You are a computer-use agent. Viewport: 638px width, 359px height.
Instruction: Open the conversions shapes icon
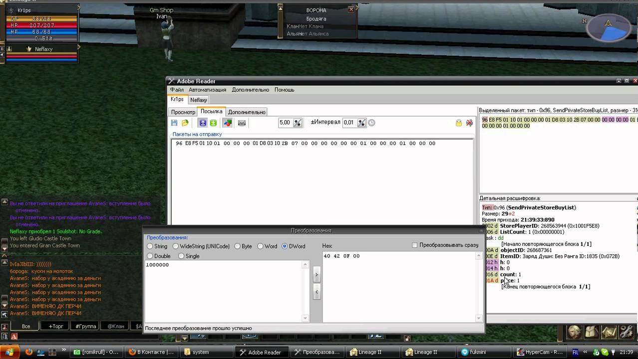point(228,123)
